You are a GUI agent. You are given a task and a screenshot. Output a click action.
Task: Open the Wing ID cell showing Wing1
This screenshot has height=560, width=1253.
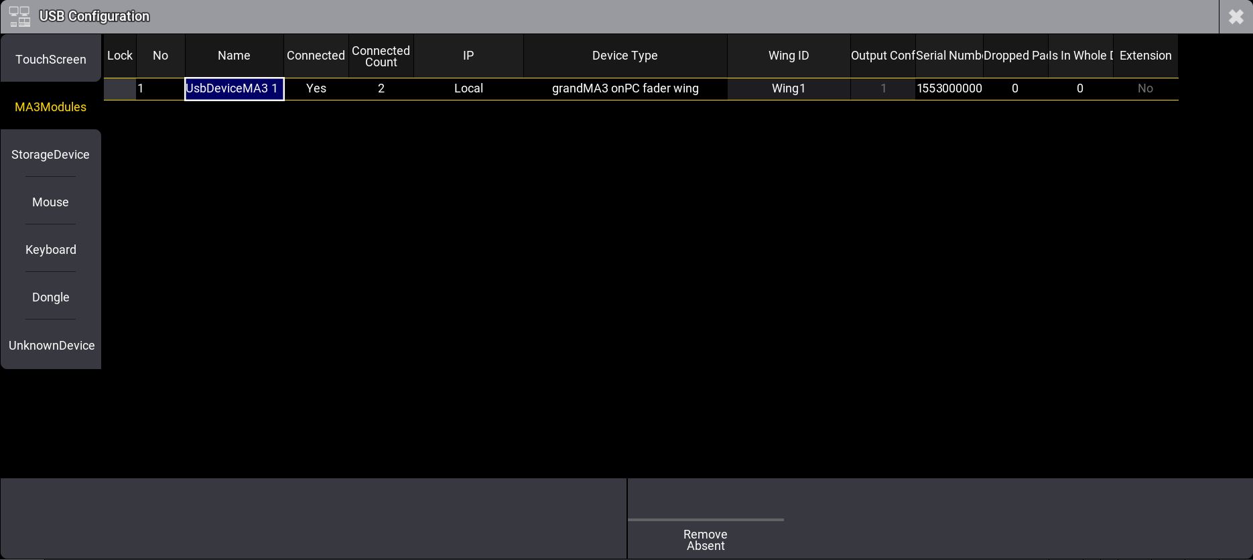[788, 88]
